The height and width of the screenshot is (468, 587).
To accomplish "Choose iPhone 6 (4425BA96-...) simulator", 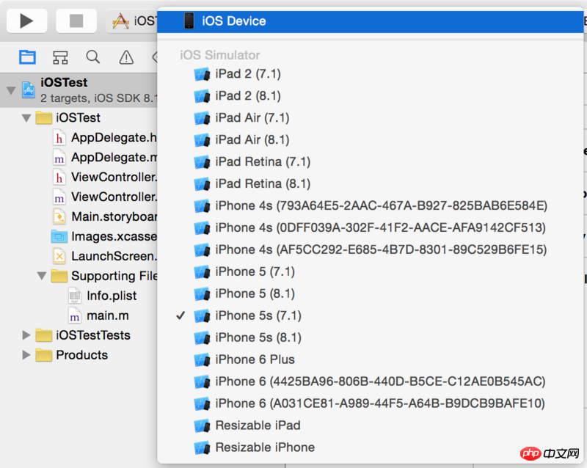I will point(371,382).
